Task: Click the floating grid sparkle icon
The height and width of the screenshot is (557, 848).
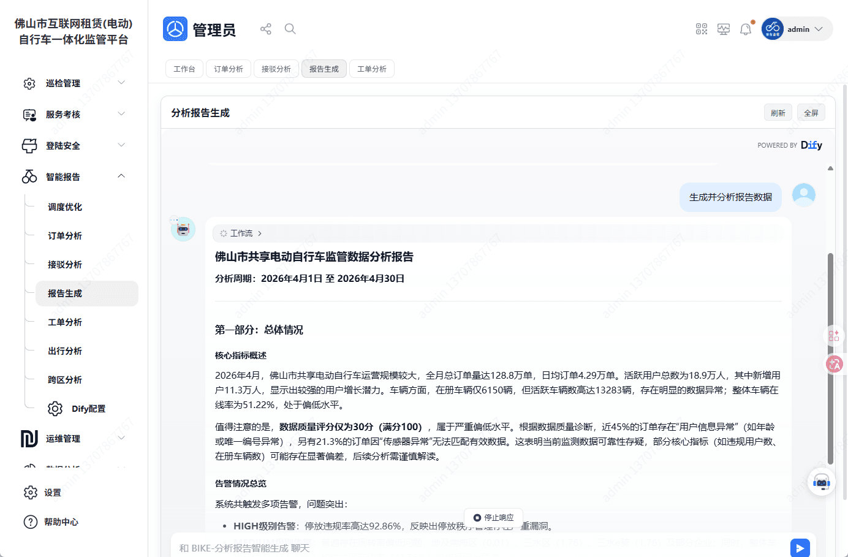Action: [834, 336]
